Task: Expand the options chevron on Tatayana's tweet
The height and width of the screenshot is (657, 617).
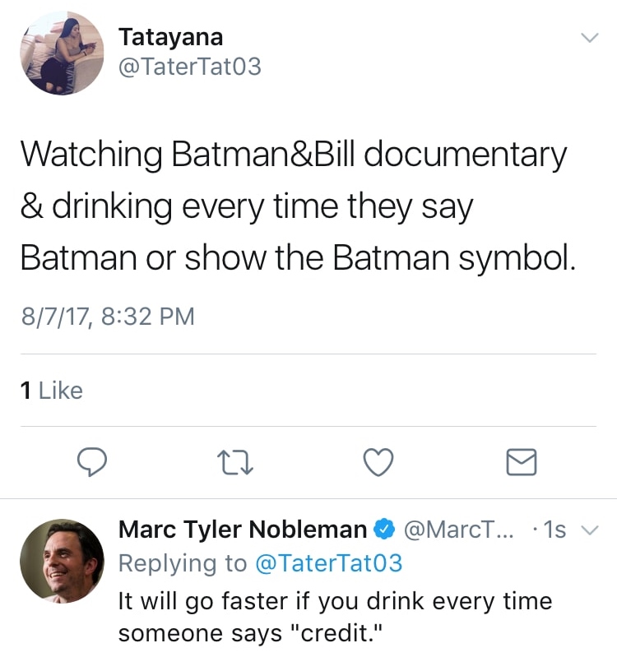Action: (x=589, y=38)
